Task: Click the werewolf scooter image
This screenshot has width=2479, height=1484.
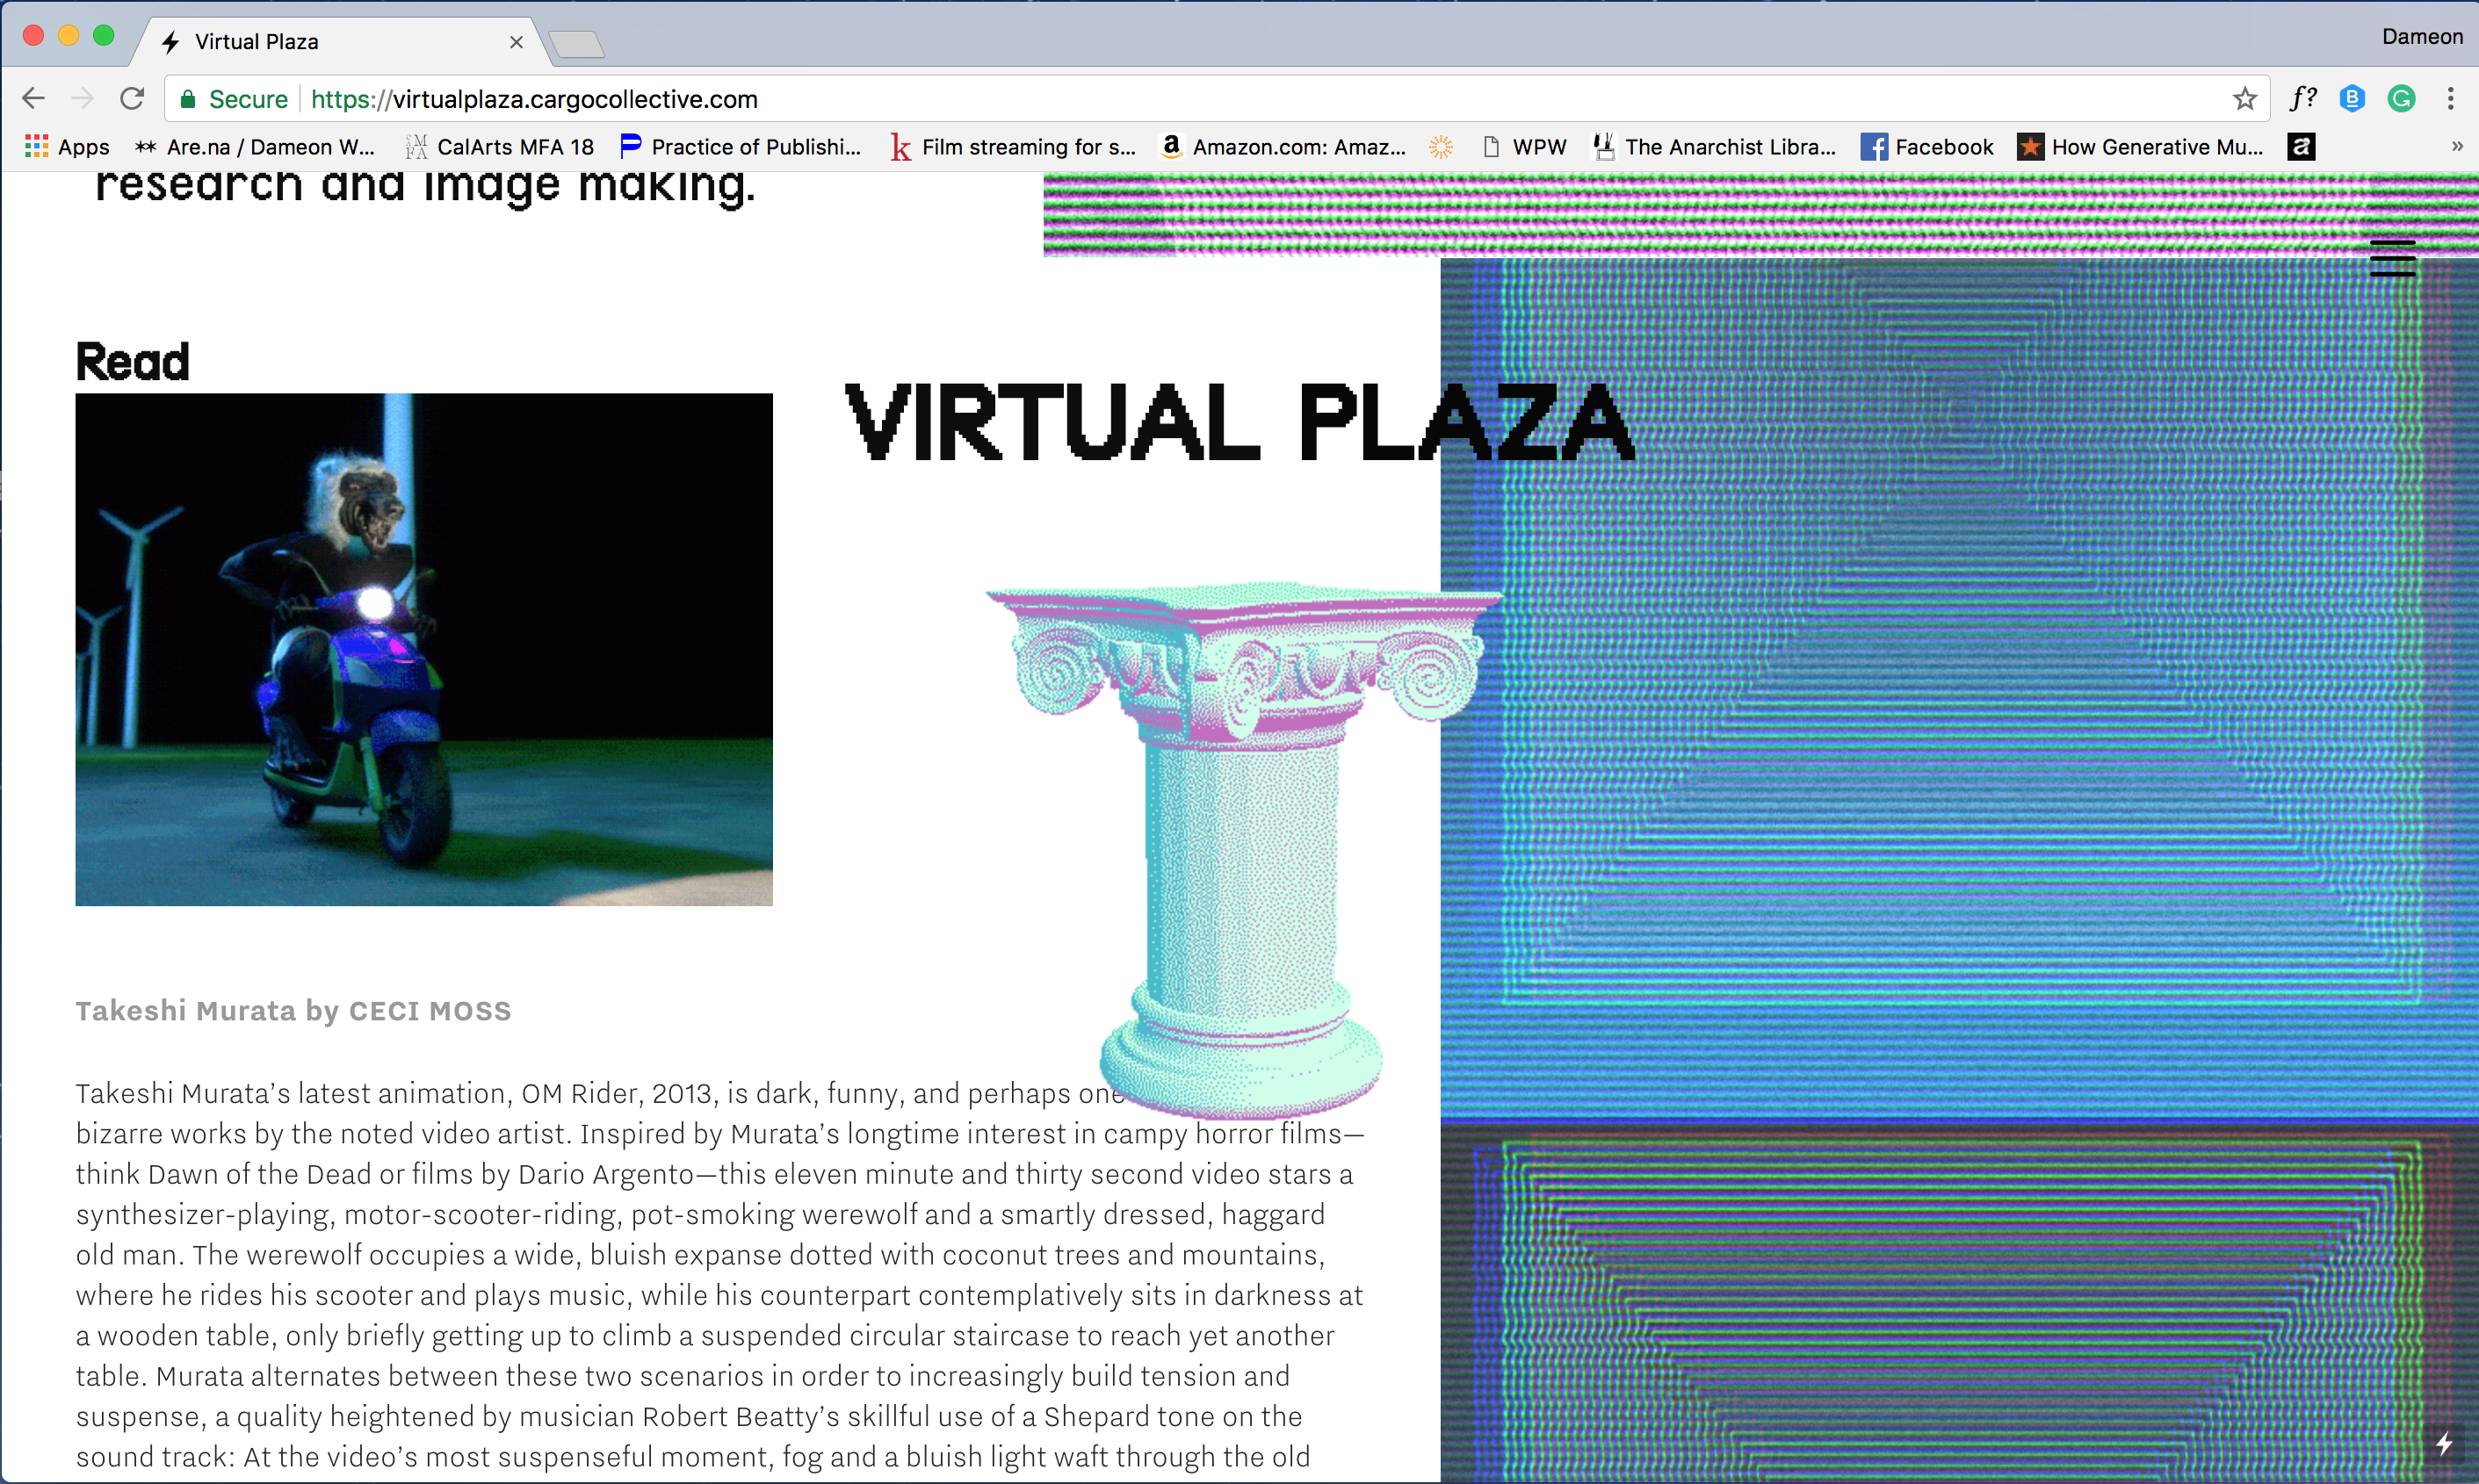Action: (423, 649)
